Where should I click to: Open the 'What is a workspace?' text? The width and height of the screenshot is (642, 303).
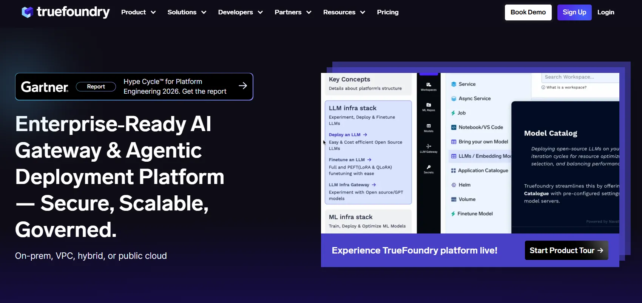[566, 87]
